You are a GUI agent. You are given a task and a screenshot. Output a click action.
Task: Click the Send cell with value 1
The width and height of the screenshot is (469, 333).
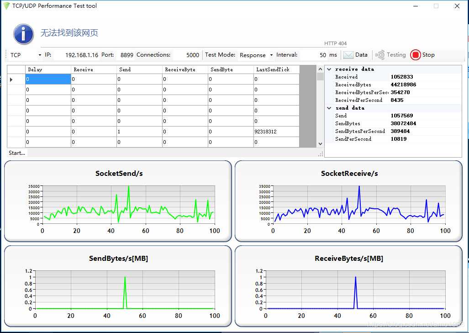pos(139,132)
